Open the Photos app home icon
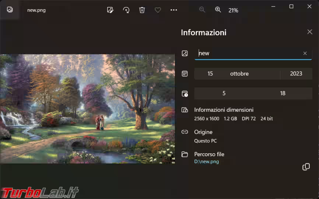 click(10, 10)
